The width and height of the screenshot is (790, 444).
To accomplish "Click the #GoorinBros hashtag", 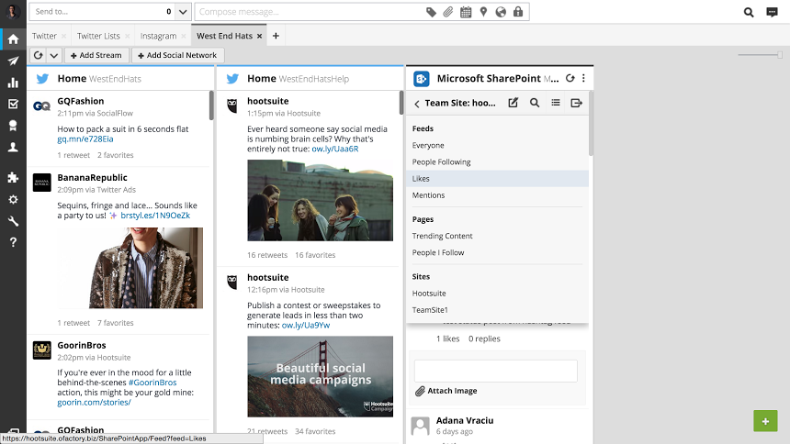I will pyautogui.click(x=152, y=383).
